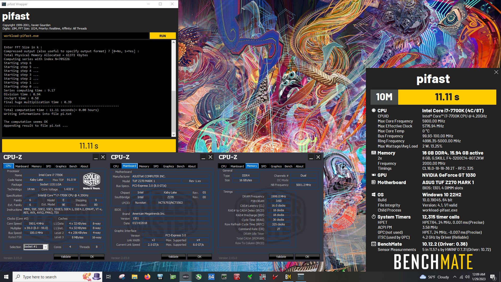This screenshot has width=501, height=282.
Task: Show hidden tray icons chevron
Action: tap(455, 277)
